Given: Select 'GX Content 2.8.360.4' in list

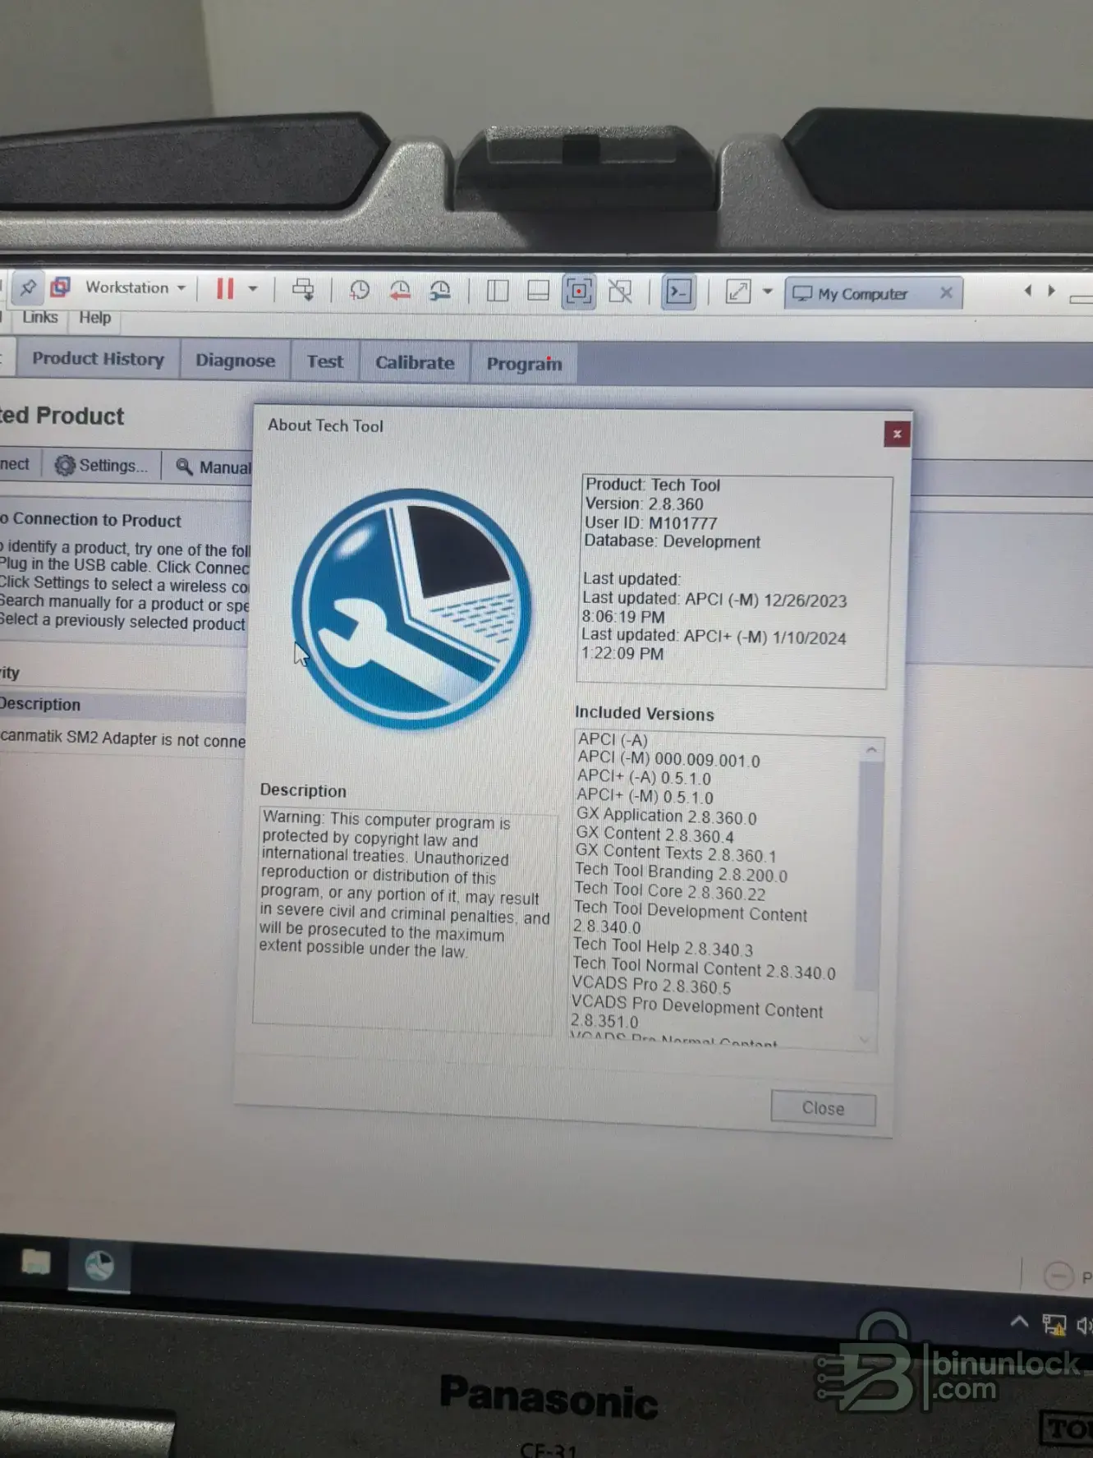Looking at the screenshot, I should [654, 835].
